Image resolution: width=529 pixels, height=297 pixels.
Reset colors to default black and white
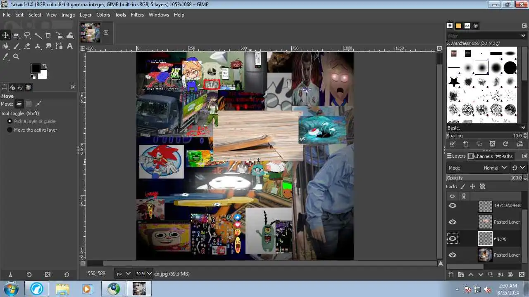33,76
